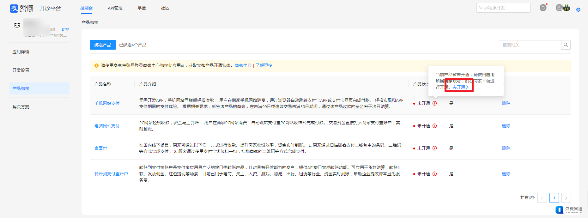
Task: Click the search magnifier button
Action: click(566, 45)
